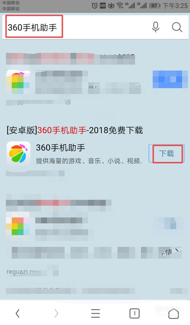Screen dimensions: 190x325
Task: Tap the magnifier search icon
Action: [x=177, y=27]
